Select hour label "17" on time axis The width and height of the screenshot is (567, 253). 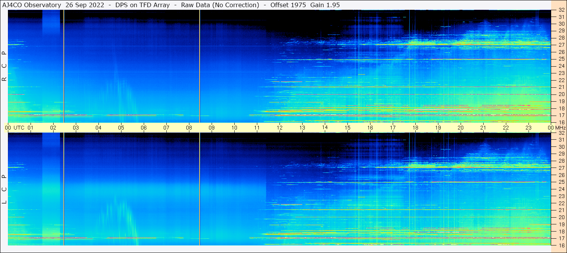pos(393,128)
